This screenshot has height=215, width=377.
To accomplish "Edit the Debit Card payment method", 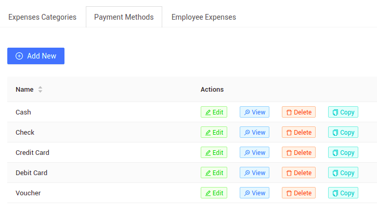I will point(214,173).
